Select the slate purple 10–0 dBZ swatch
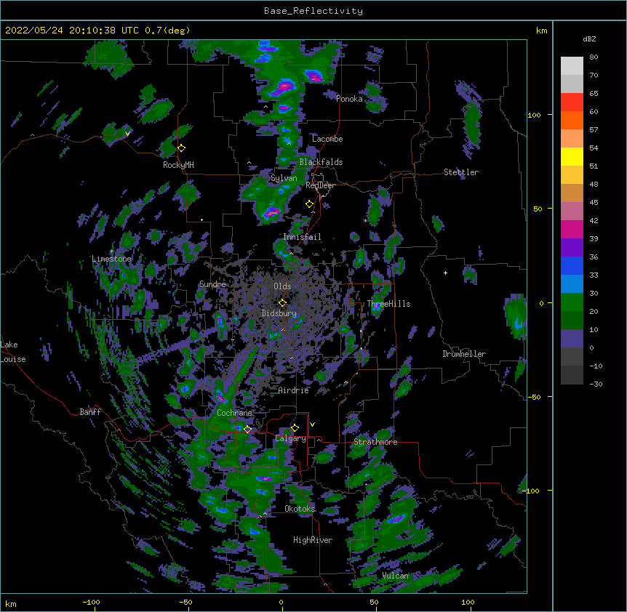Viewport: 627px width, 612px height. click(x=572, y=339)
